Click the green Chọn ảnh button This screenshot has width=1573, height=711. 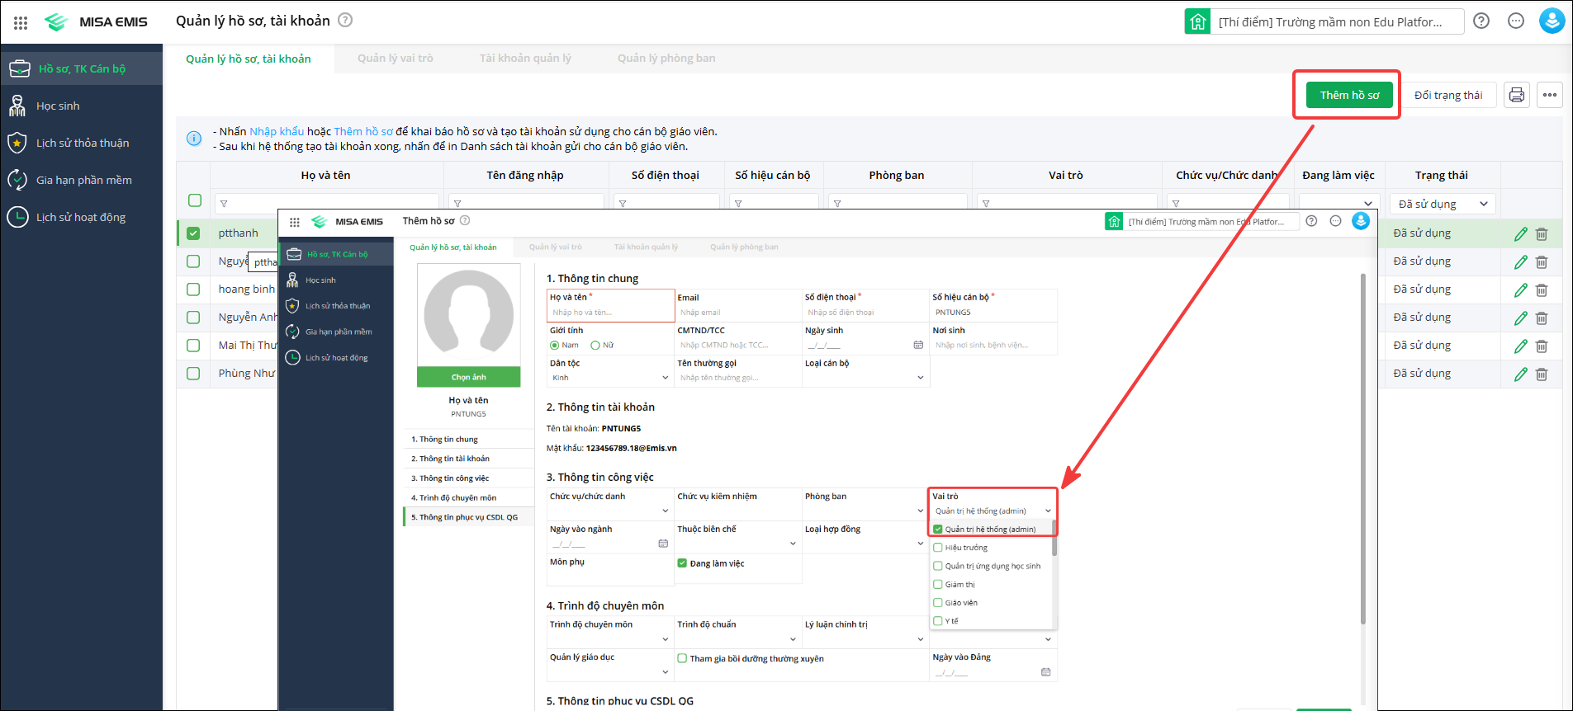[x=469, y=377]
